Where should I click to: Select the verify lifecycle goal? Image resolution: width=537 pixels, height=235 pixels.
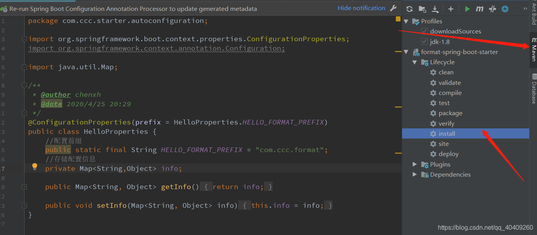coord(446,123)
